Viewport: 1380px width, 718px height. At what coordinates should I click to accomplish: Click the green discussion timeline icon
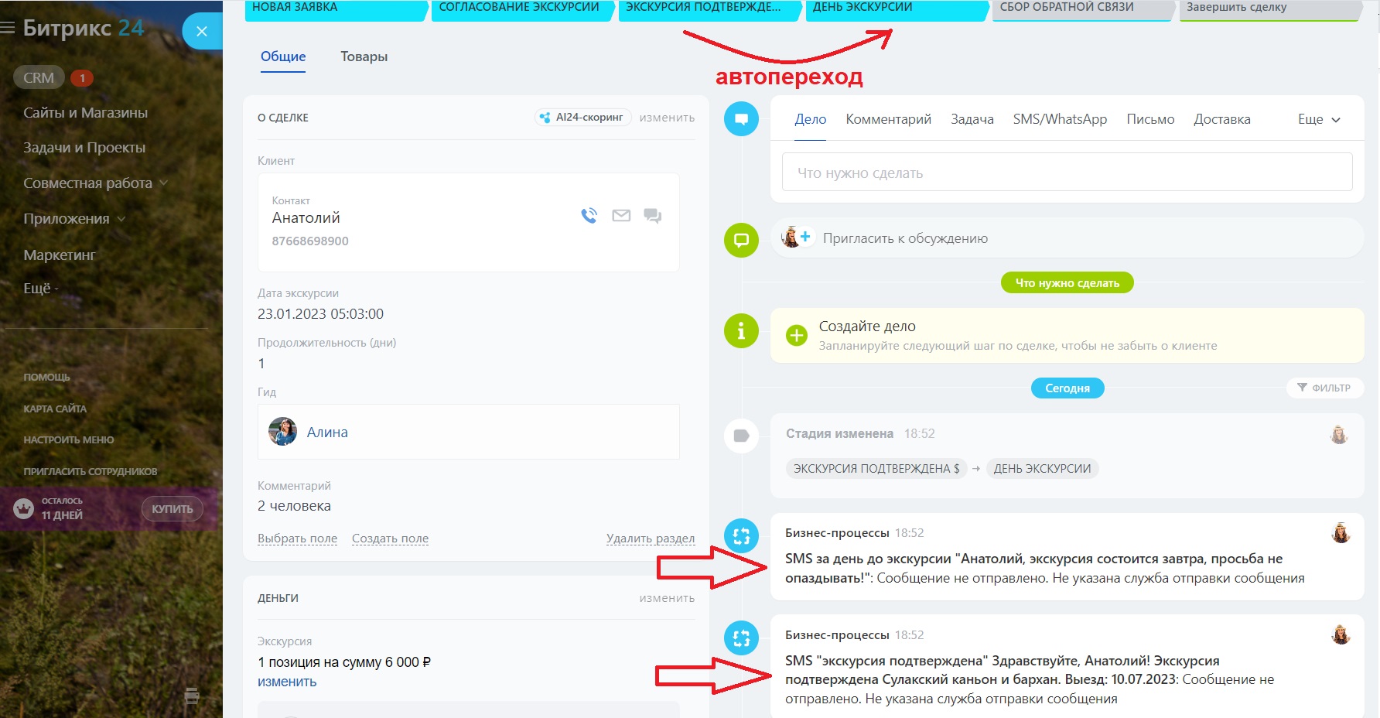741,240
